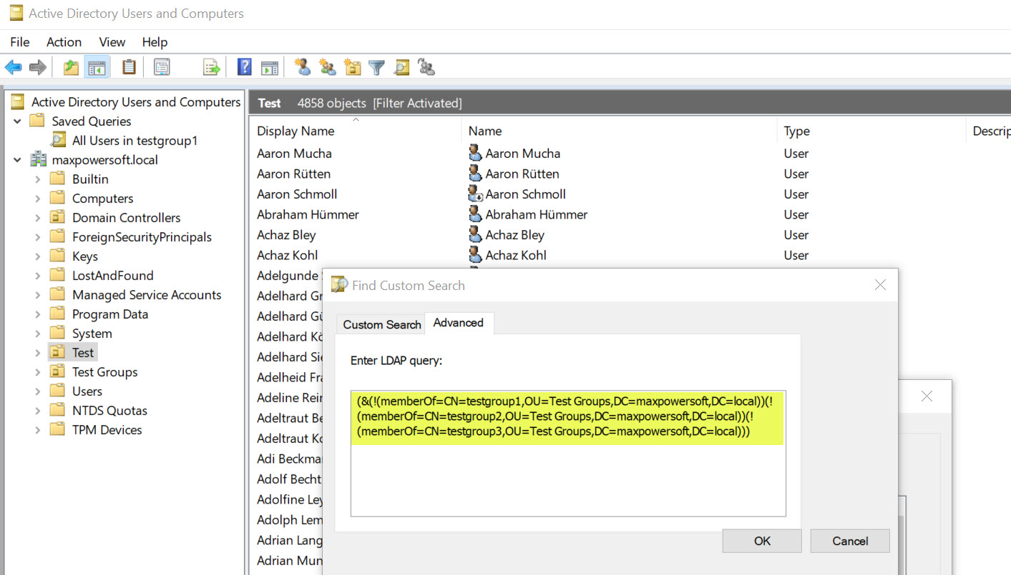Click Aaron Mucha user icon
Screen dimensions: 1011x575
coord(475,153)
